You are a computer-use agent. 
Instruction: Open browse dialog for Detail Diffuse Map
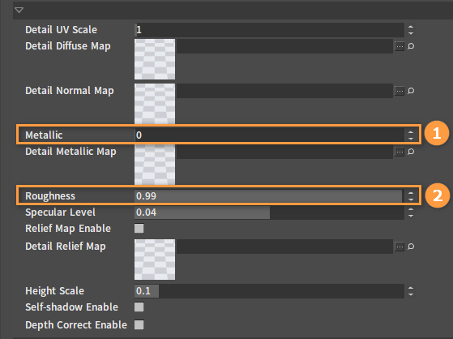point(400,46)
